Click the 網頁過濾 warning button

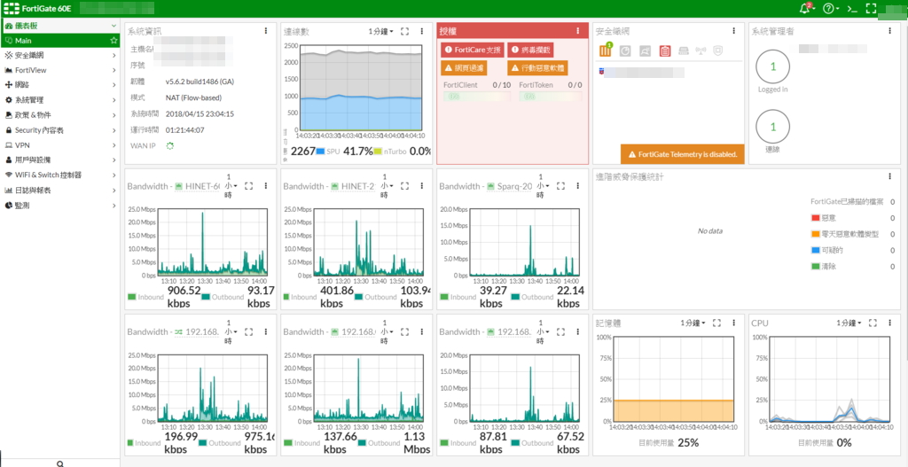click(x=463, y=67)
